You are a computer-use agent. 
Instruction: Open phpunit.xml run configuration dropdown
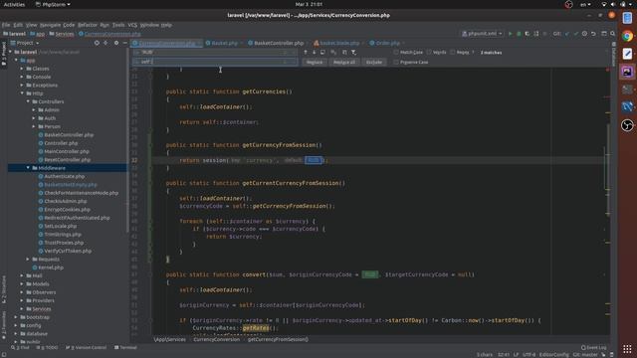click(482, 34)
